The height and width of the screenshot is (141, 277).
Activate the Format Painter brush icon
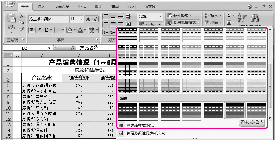[x=22, y=29]
